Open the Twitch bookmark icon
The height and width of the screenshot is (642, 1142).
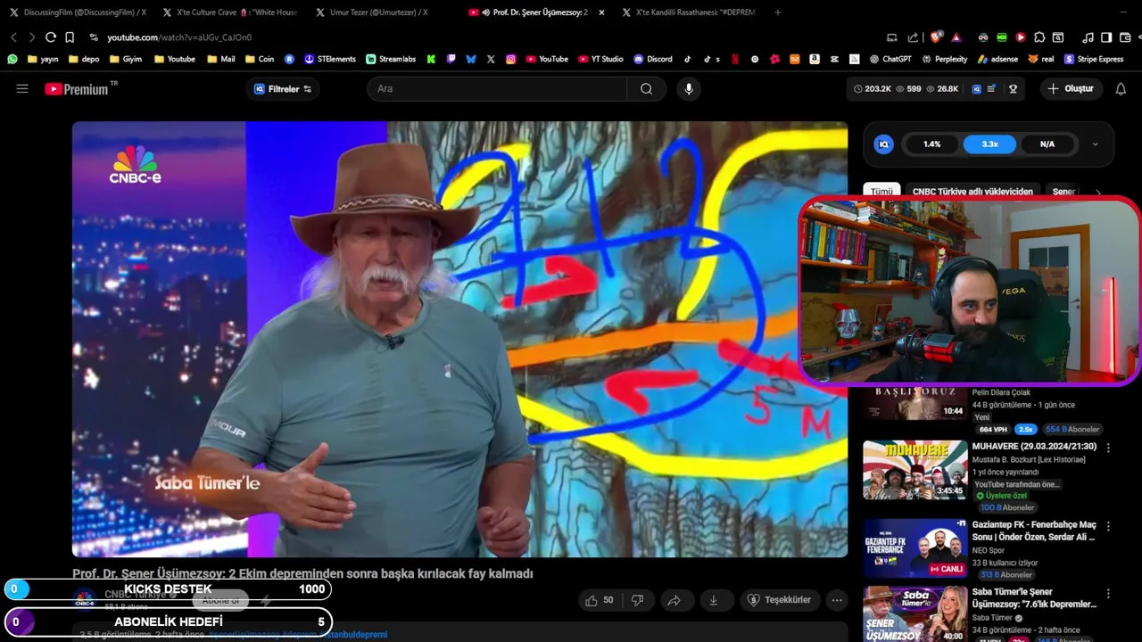451,59
